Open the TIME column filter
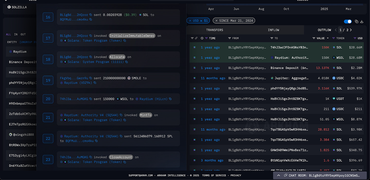The image size is (370, 180). click(207, 38)
